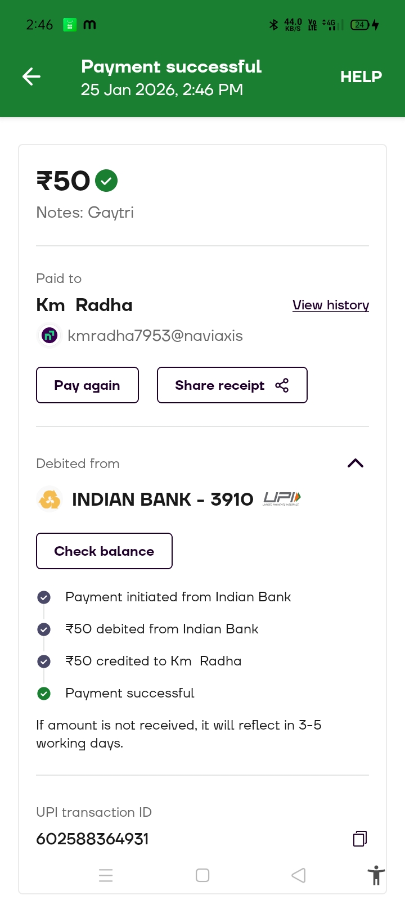405x900 pixels.
Task: Tap the share icon in Share receipt
Action: 282,385
